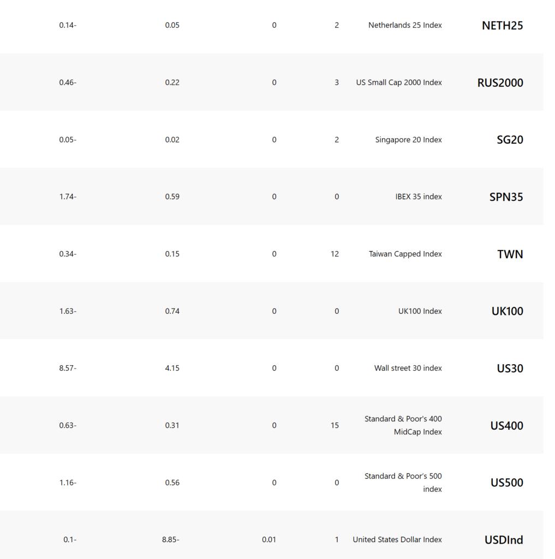This screenshot has width=555, height=559.
Task: Select the RUS2000 symbol
Action: [x=500, y=83]
